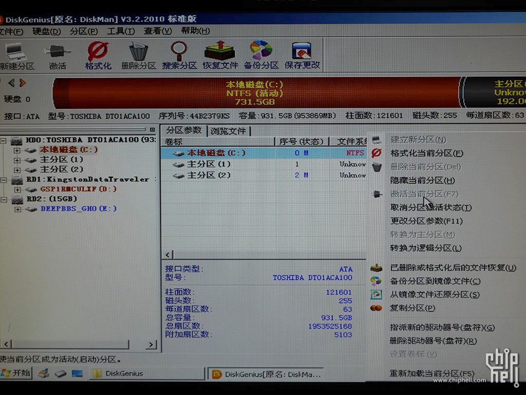This screenshot has height=395, width=526.
Task: Expand DEEPBBS_GHO (E:) tree node
Action: (x=17, y=210)
